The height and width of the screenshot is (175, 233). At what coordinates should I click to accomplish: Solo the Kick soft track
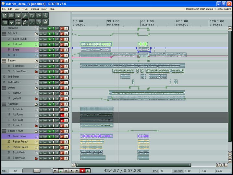[x=66, y=45]
